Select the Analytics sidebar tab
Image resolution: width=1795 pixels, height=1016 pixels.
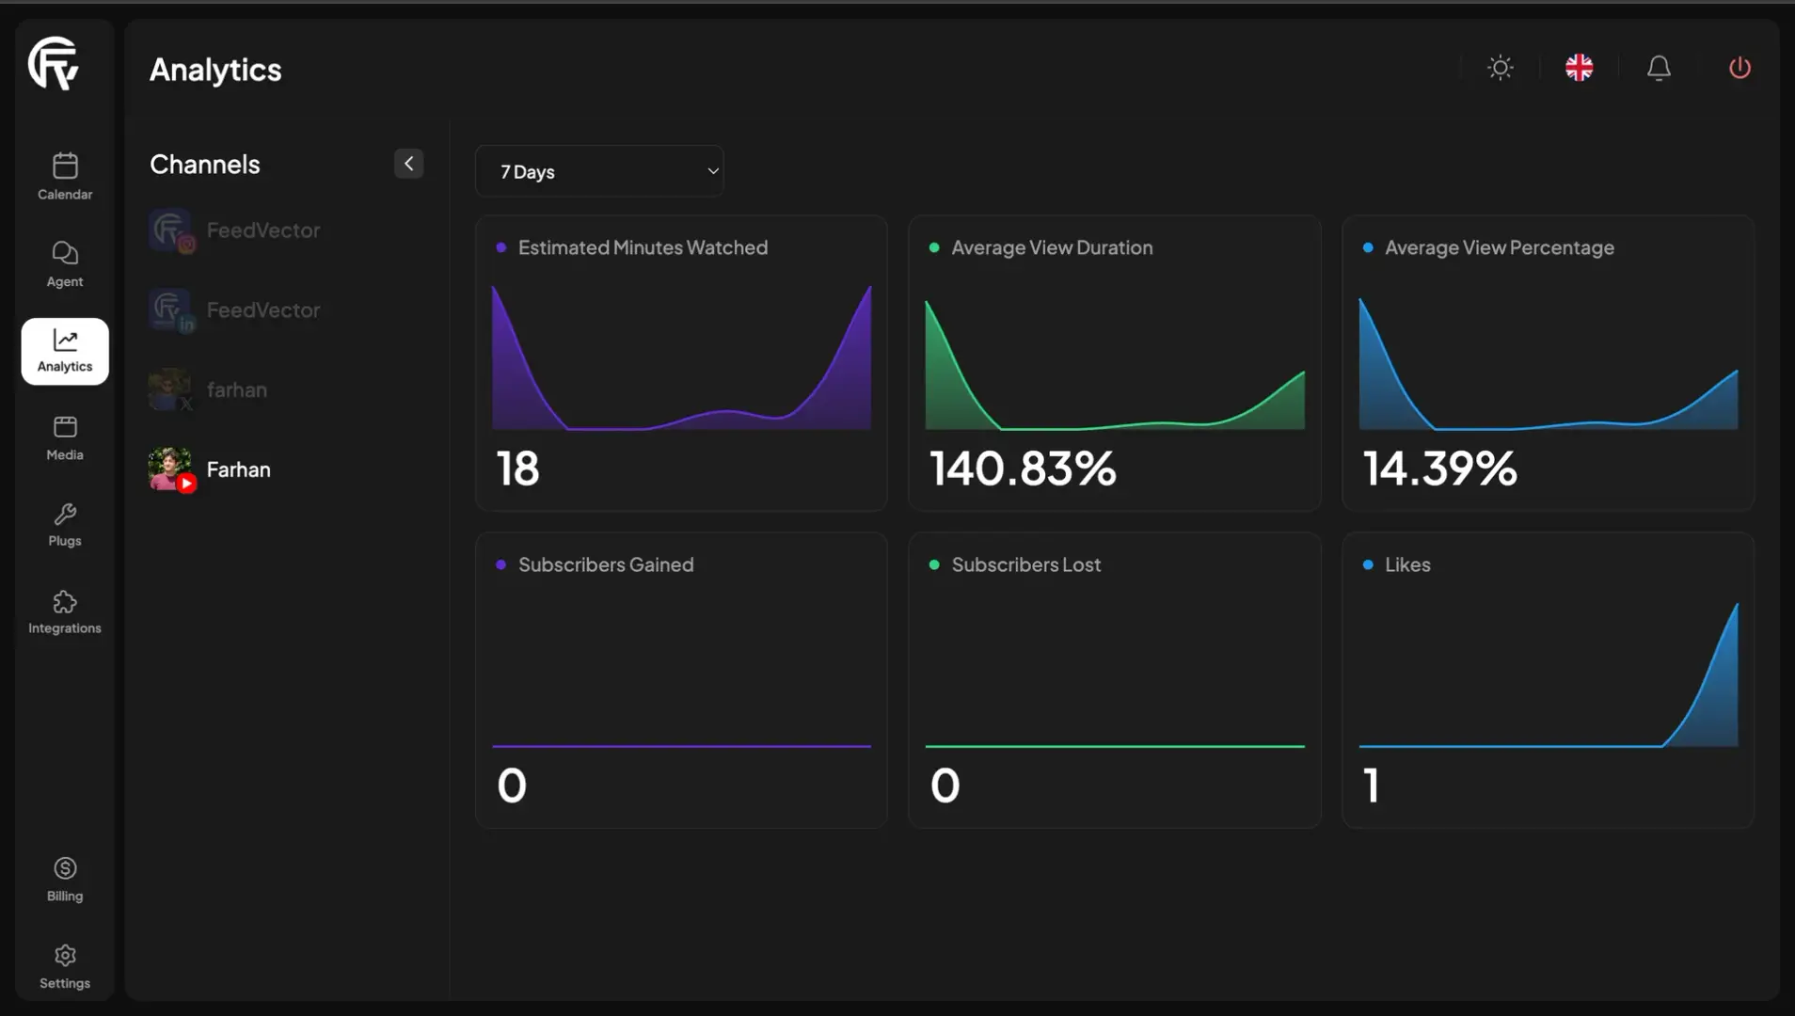(65, 351)
